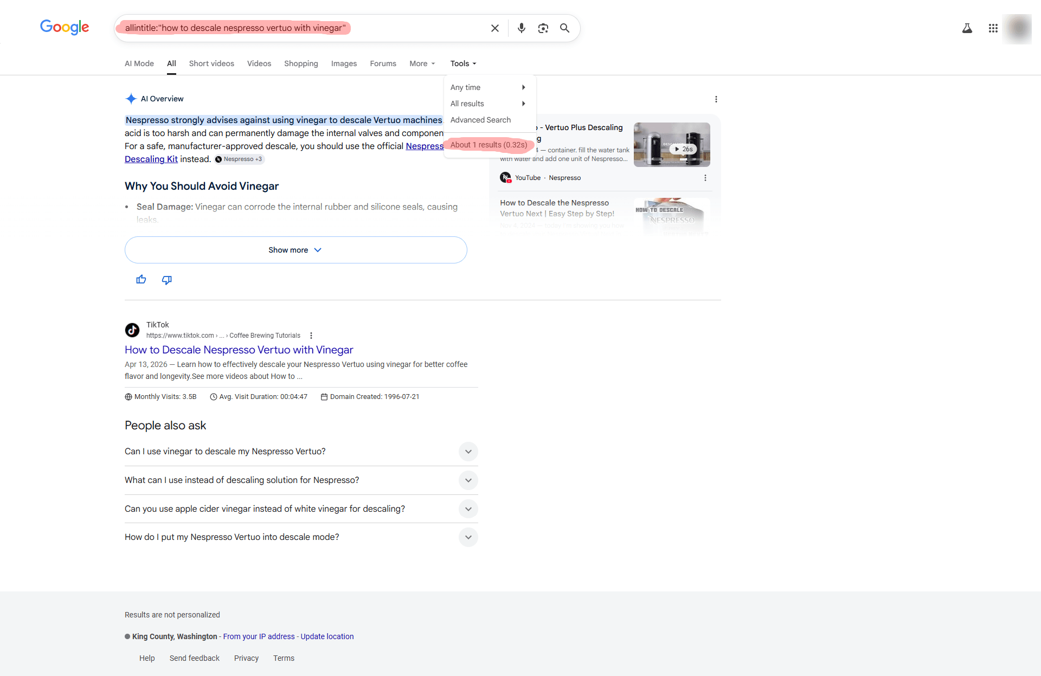Open search by image with the lens icon
The image size is (1041, 676).
point(543,28)
